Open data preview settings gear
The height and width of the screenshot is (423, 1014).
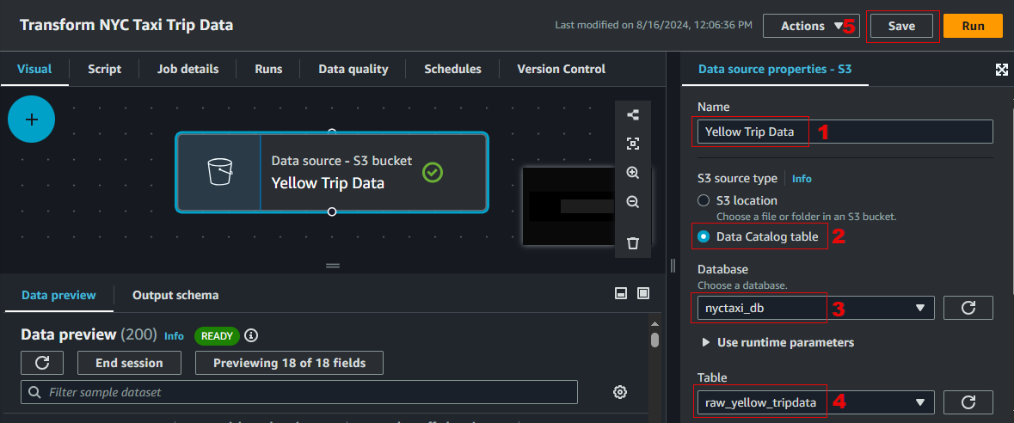(619, 392)
